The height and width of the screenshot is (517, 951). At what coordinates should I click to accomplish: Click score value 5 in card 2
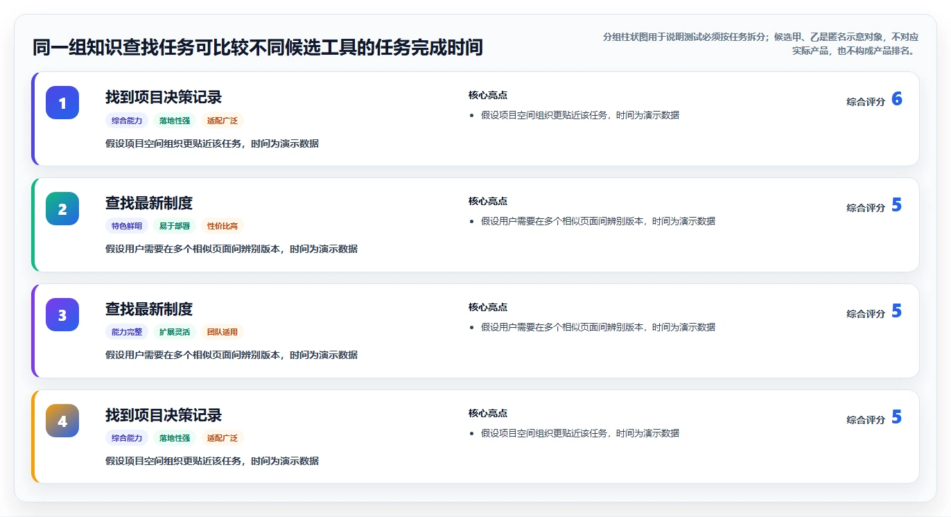pyautogui.click(x=897, y=205)
